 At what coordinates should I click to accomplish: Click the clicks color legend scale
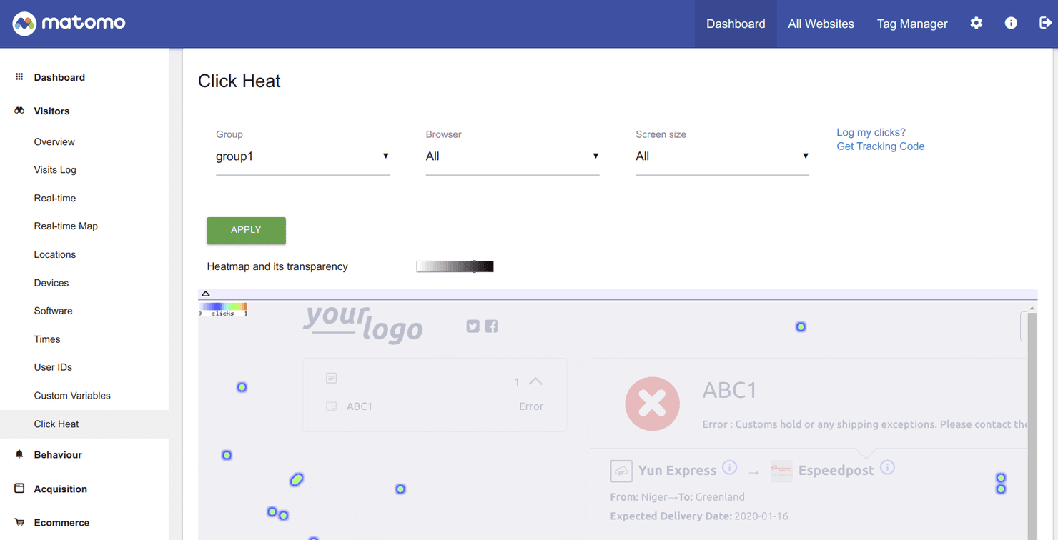pos(223,309)
